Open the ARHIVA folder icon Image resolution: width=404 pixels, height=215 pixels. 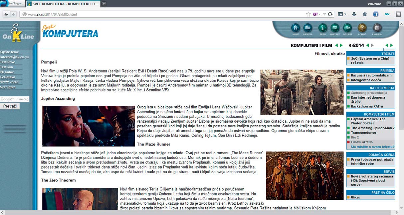(307, 28)
